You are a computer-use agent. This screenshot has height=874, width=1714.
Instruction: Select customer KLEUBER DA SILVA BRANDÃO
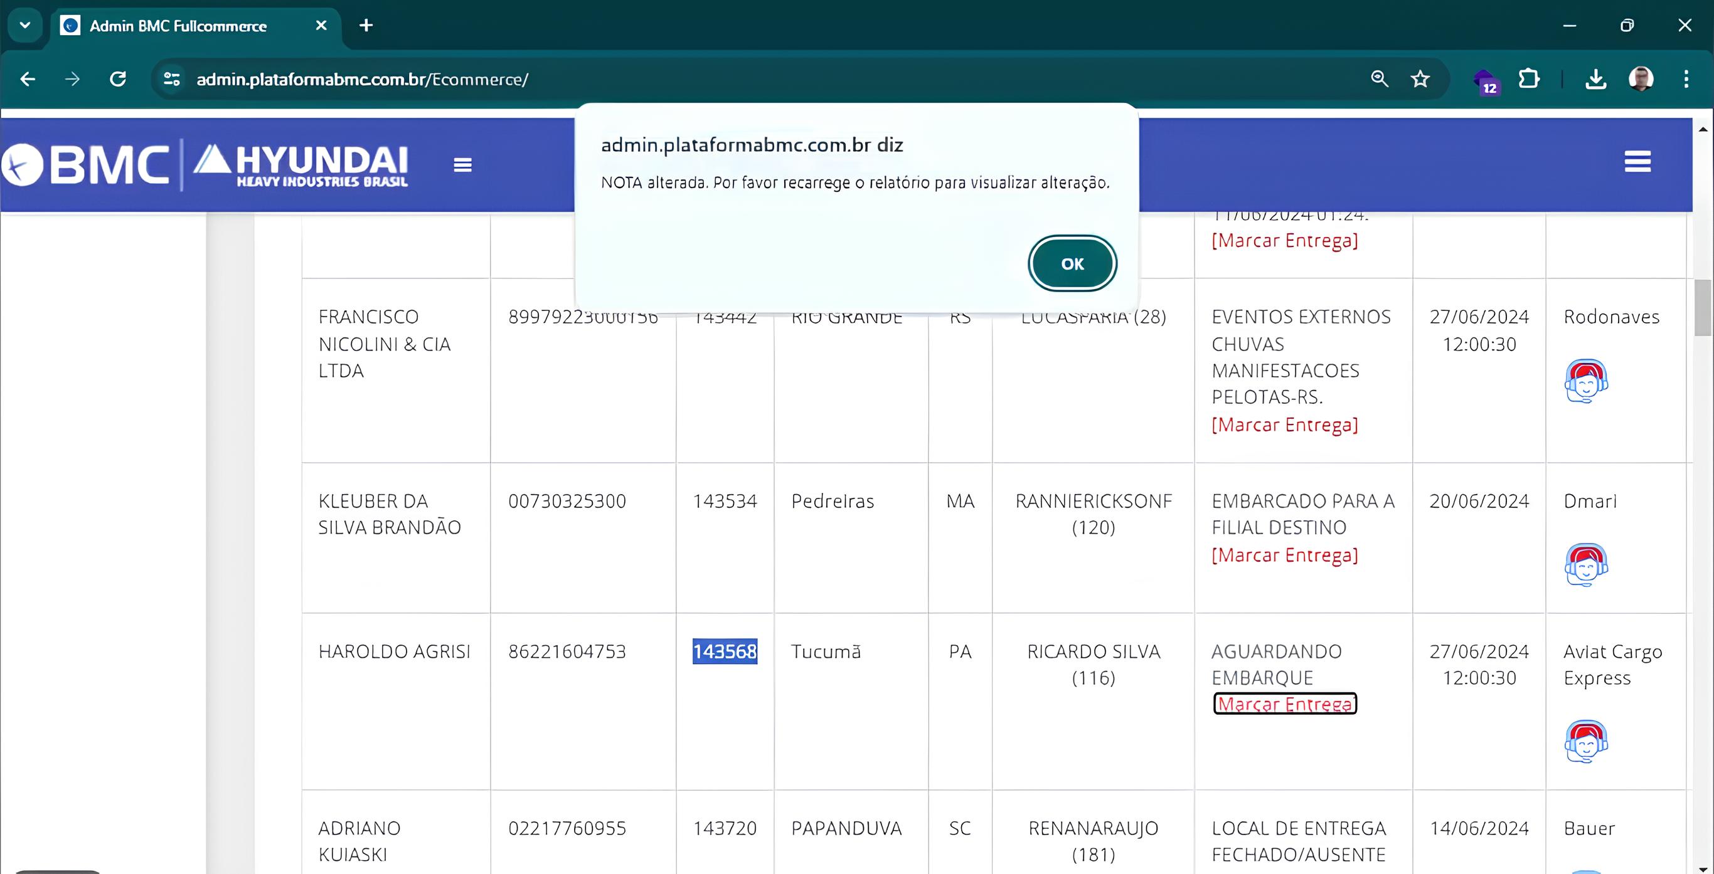[389, 514]
